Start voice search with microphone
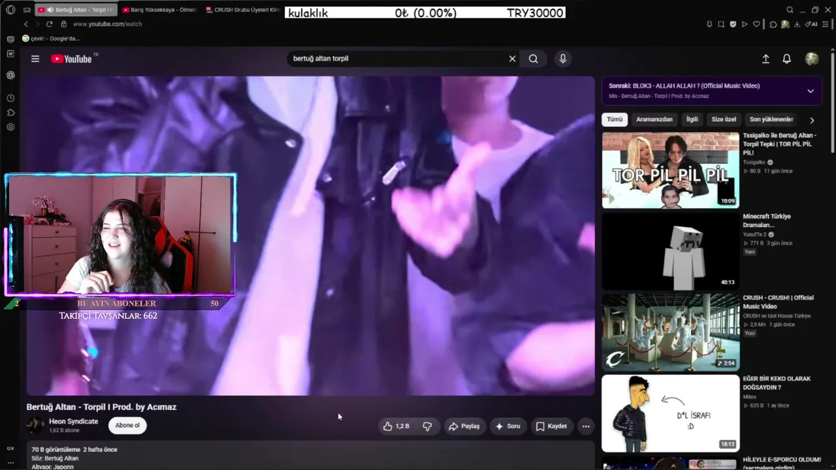The height and width of the screenshot is (470, 836). click(x=563, y=59)
